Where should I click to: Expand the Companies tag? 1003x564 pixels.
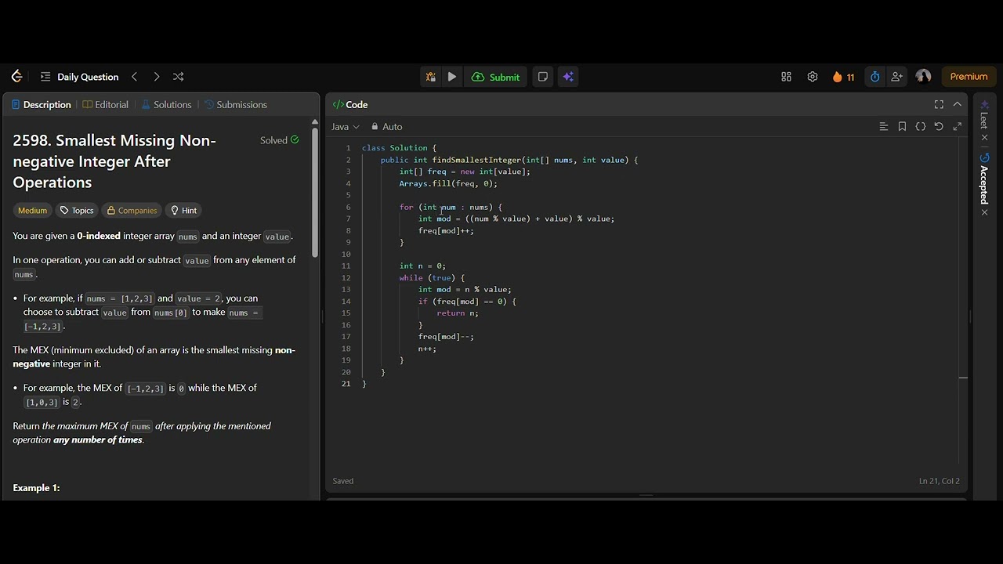[x=132, y=210]
